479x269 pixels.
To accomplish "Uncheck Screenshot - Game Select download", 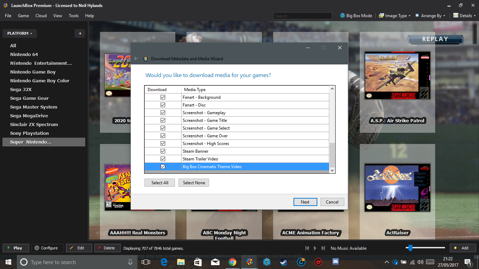I will coord(163,128).
